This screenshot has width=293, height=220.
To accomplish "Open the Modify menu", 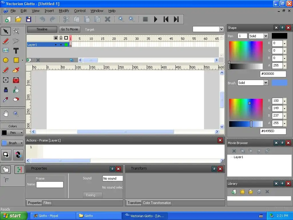I will pyautogui.click(x=64, y=11).
